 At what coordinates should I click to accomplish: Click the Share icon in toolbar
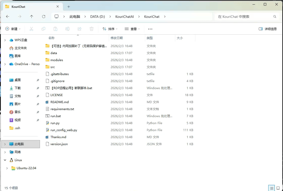(x=79, y=29)
